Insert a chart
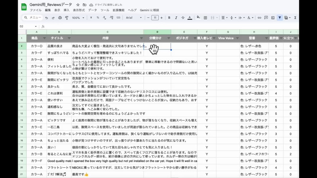The width and height of the screenshot is (317, 178). point(273,18)
